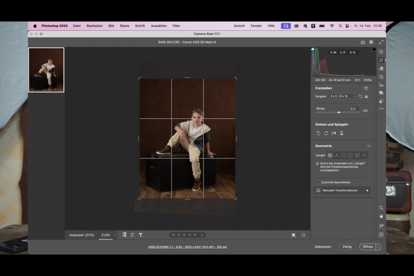Viewport: 414px width, 276px height.
Task: Enable Zuschnitt beschränken checkbox
Action: click(x=318, y=182)
